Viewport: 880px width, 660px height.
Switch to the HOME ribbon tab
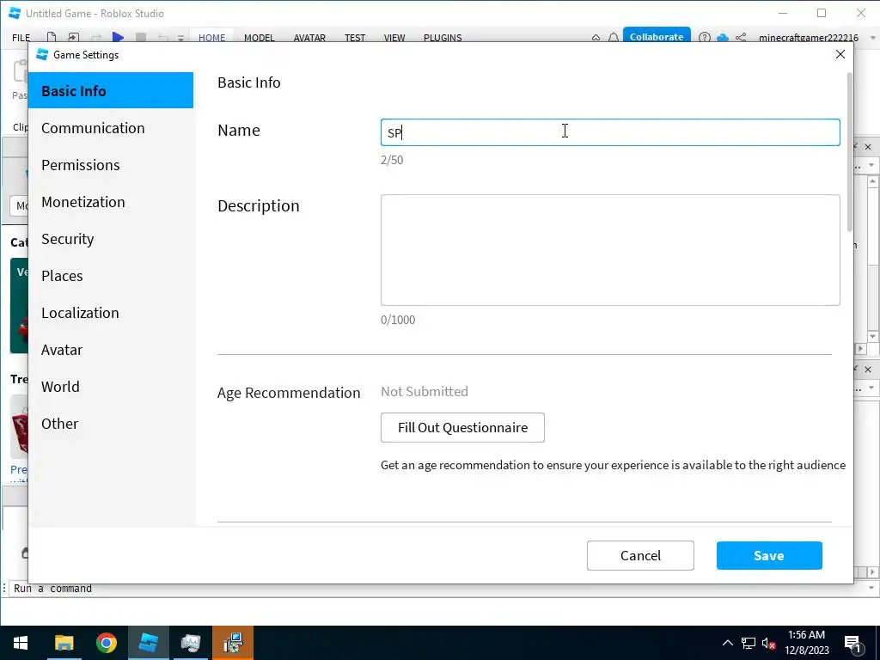coord(211,38)
